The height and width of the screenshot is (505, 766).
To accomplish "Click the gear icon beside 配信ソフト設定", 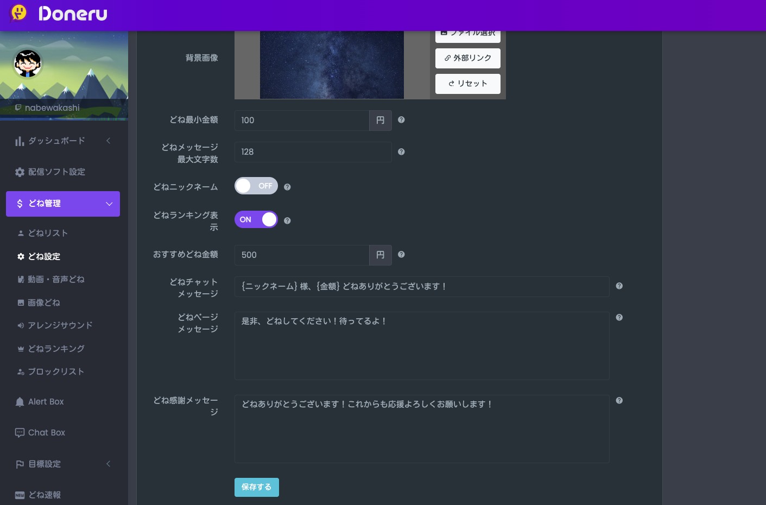I will point(20,172).
